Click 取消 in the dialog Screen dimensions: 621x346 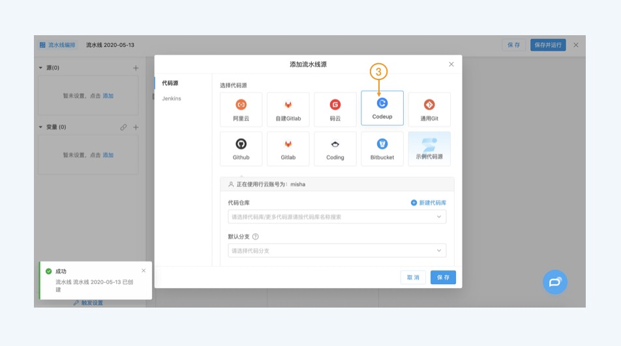pos(413,277)
